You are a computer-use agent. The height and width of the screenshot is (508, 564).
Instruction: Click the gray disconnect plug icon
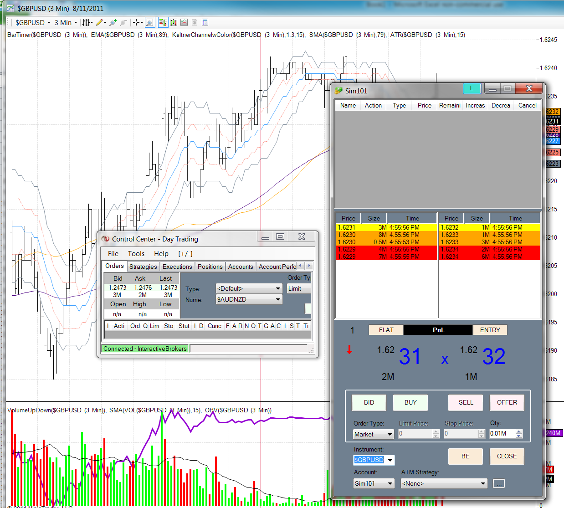123,22
